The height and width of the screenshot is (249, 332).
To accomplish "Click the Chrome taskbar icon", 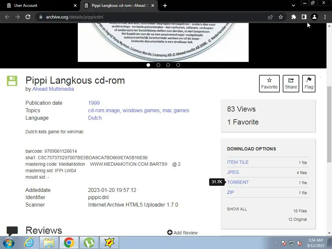I will tap(69, 243).
